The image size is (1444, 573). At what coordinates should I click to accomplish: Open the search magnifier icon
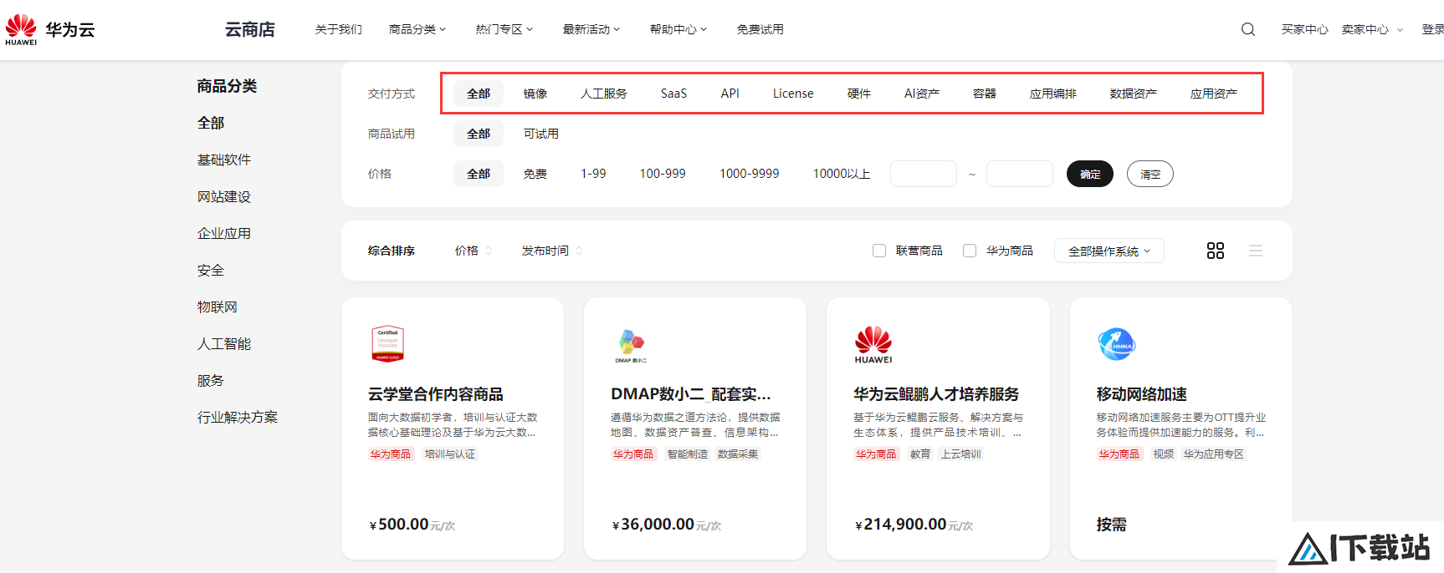tap(1248, 29)
